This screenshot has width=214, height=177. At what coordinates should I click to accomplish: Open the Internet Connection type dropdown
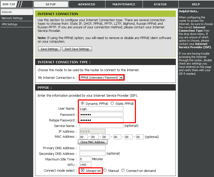tap(102, 78)
